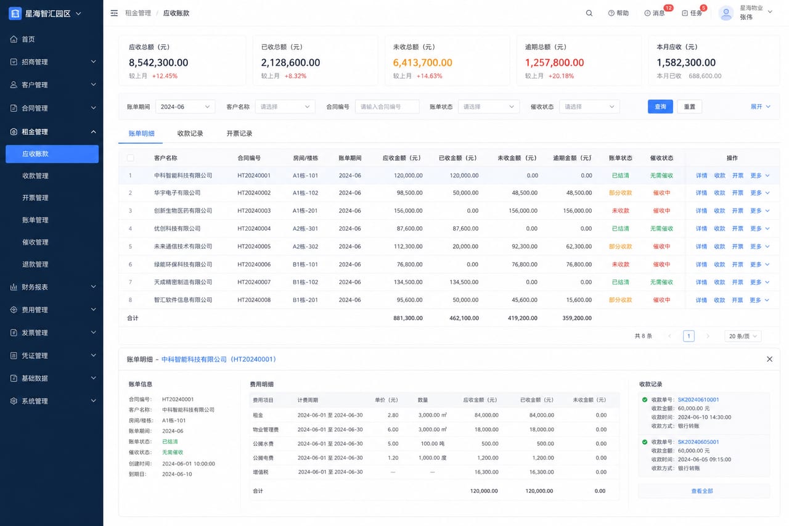Click the 帮助 help icon

(611, 13)
